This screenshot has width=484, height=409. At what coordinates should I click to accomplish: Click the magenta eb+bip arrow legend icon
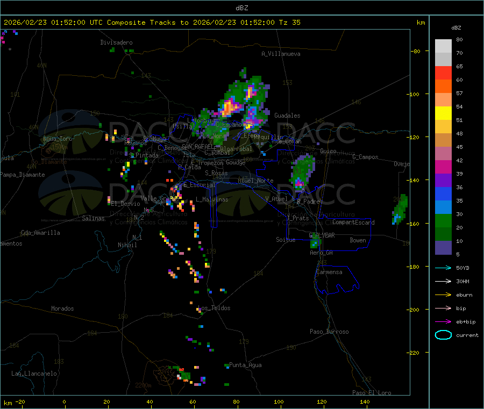click(x=443, y=321)
